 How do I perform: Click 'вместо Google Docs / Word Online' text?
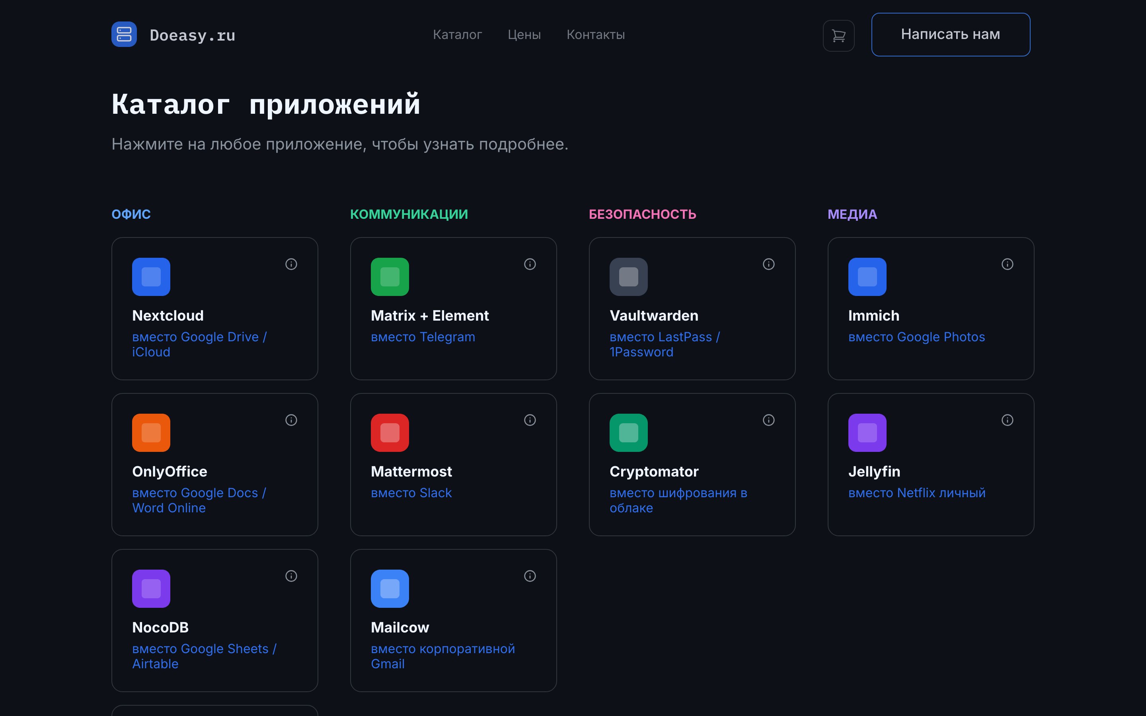[x=199, y=500]
